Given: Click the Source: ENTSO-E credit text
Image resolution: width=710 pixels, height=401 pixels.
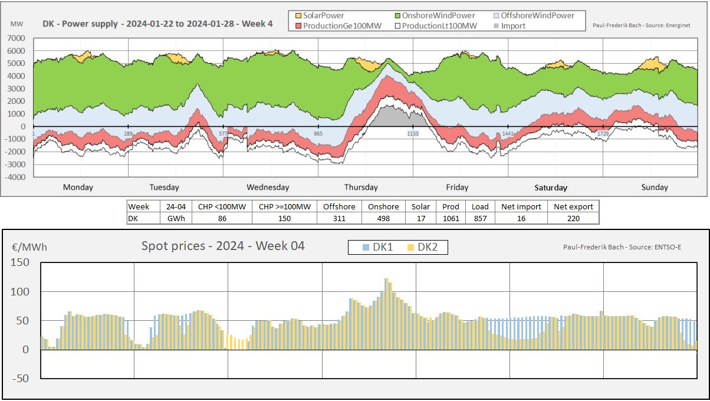Looking at the screenshot, I should click(x=622, y=246).
